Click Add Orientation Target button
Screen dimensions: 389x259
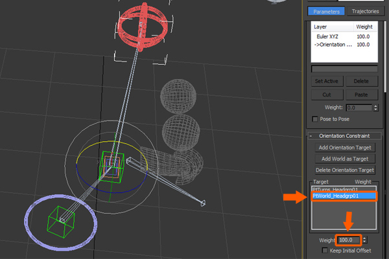tap(345, 148)
